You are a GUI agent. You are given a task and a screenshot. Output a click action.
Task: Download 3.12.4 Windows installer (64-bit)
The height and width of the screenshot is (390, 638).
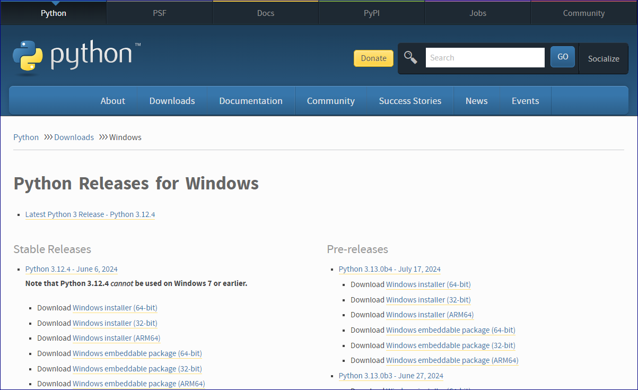click(x=115, y=308)
